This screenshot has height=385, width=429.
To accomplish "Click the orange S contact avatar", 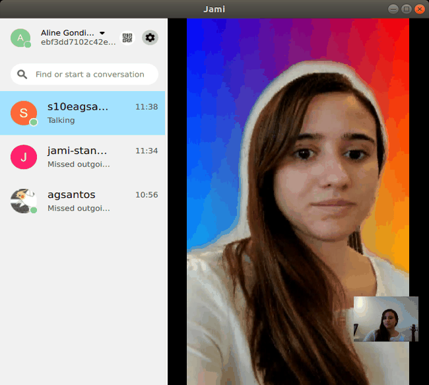I will click(x=24, y=113).
